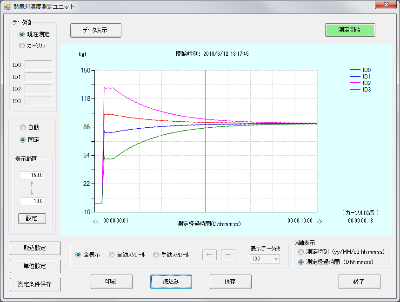Click the upper range field showing 150.0
Screen dimensions: 400x302
pos(32,175)
